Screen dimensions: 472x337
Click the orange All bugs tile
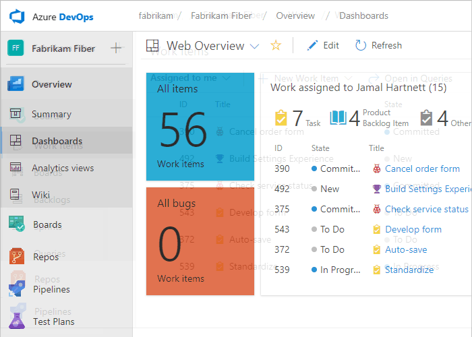(x=200, y=241)
